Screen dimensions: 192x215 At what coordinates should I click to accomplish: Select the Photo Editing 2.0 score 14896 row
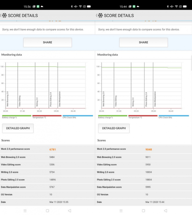pyautogui.click(x=47, y=180)
